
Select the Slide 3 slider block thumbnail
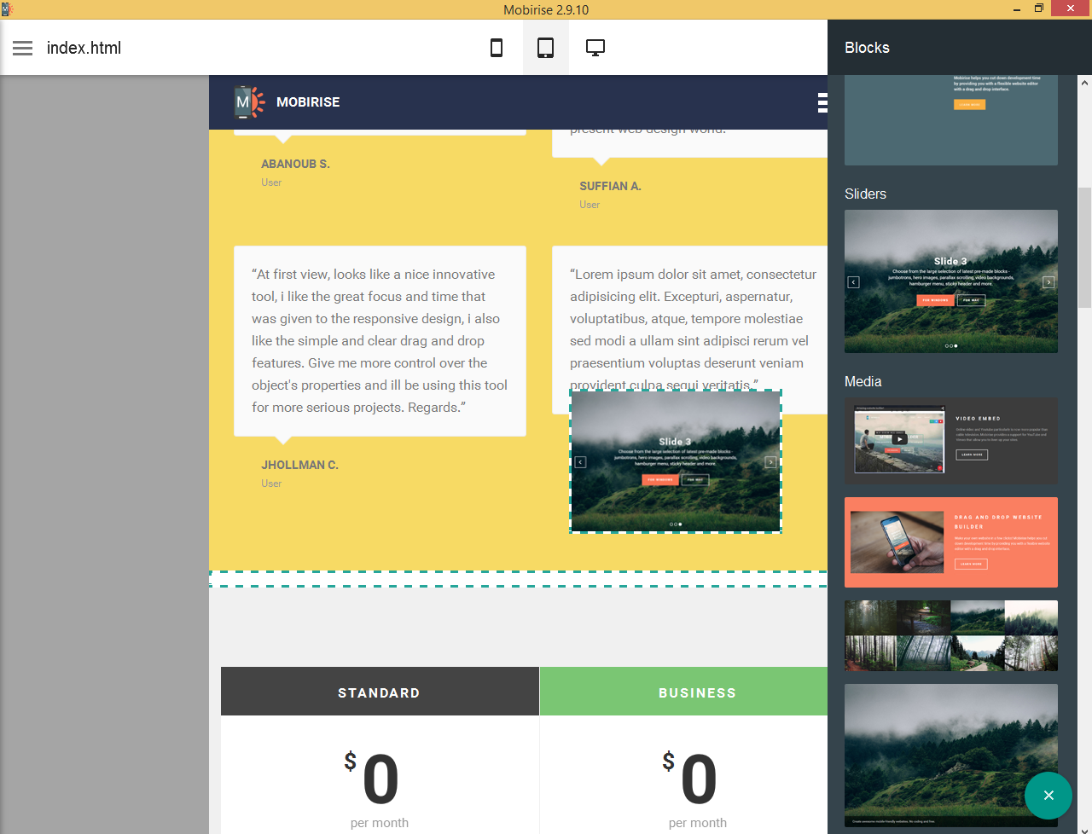click(951, 281)
